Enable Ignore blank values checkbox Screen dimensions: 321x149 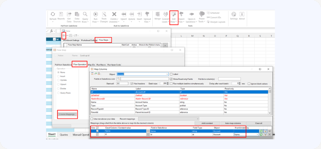point(249,83)
